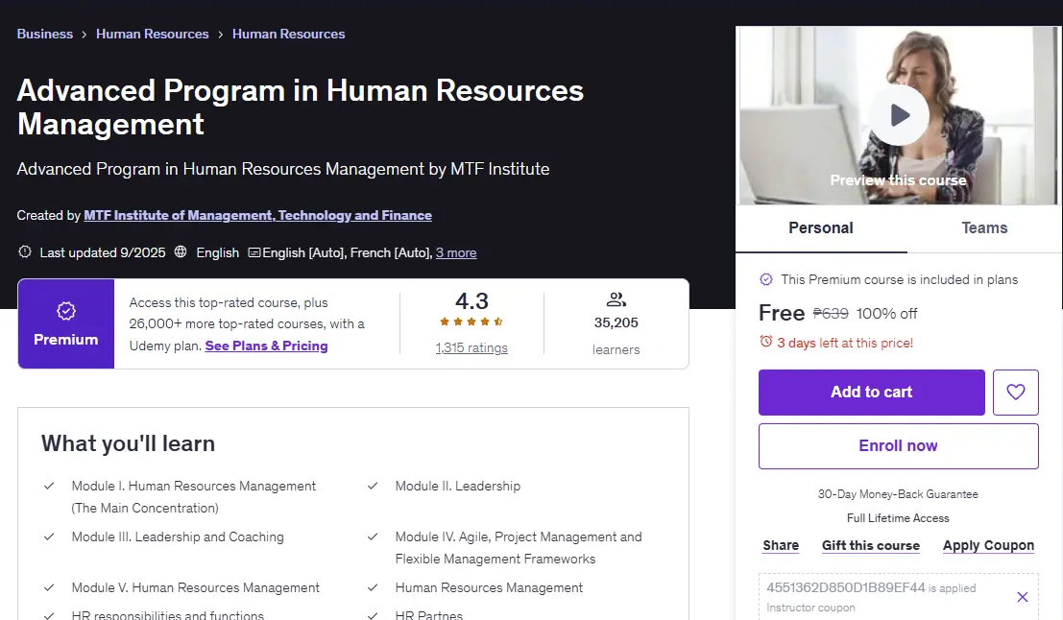Click the checkmark icon beside Premium course included
Screen dimensions: 1063x620
(766, 279)
